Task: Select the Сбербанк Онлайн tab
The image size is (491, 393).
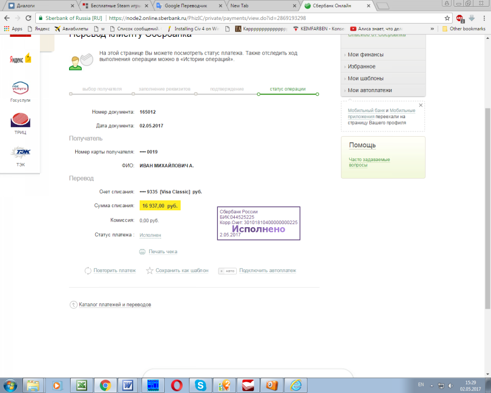Action: point(337,6)
